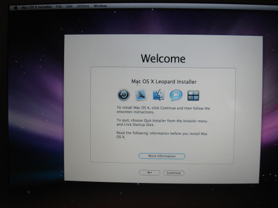Image resolution: width=278 pixels, height=208 pixels.
Task: Click the Continue button
Action: pos(174,173)
